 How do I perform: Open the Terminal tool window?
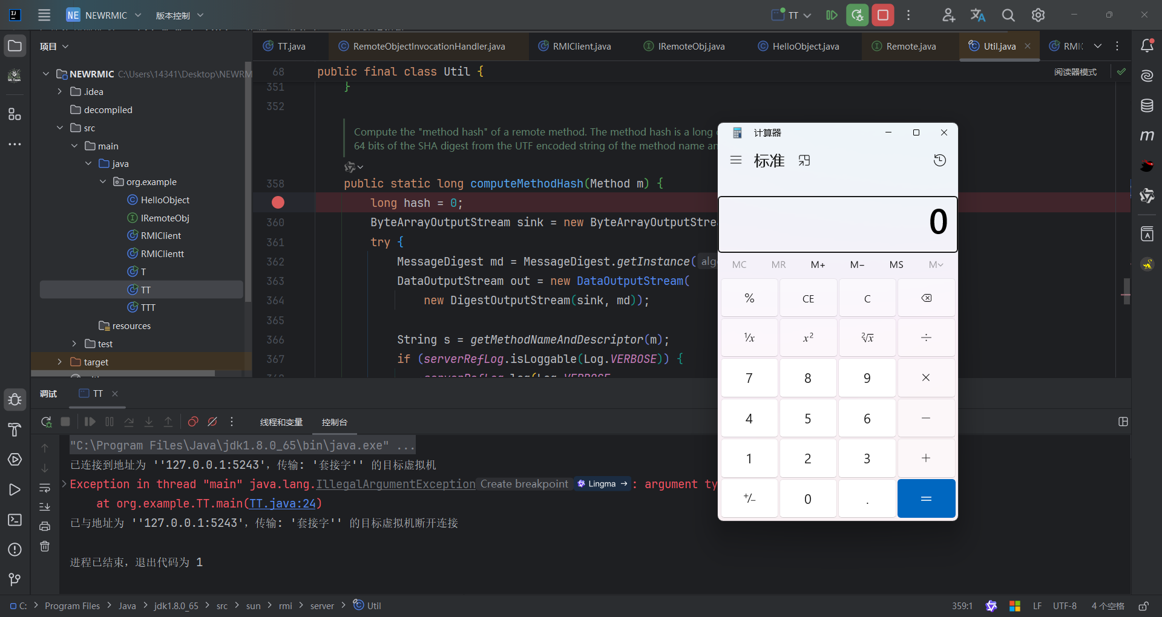[15, 520]
